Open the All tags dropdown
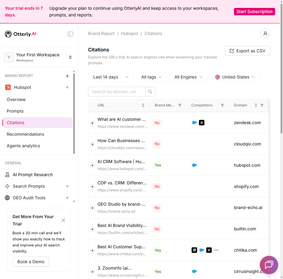283x279 pixels. point(151,77)
